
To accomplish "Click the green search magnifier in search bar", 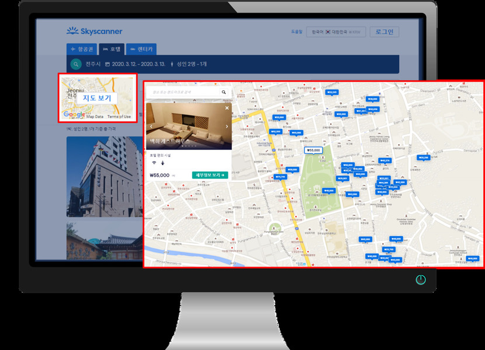I will (76, 64).
